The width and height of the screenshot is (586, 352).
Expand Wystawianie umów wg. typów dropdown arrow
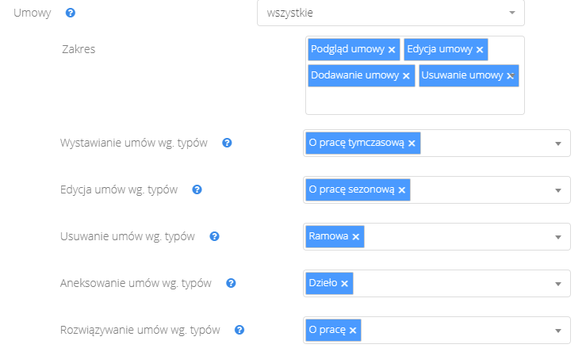[x=557, y=143]
